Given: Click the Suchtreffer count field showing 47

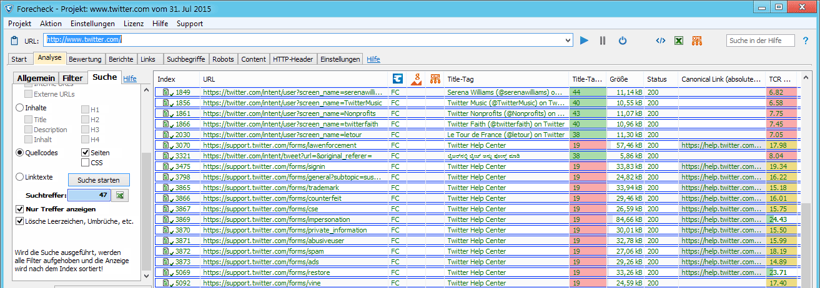Looking at the screenshot, I should [x=89, y=196].
